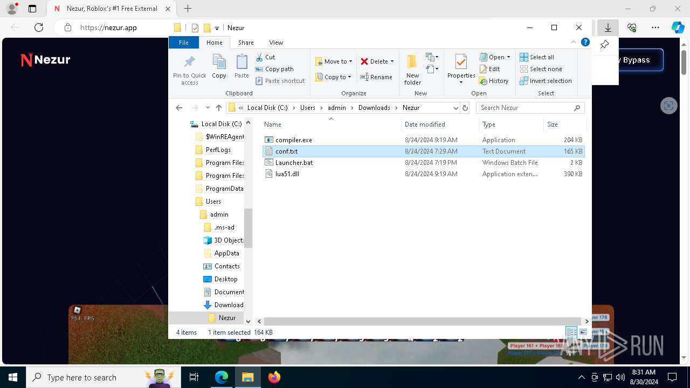Open Quick Access Toolbar customize dropdown

tap(217, 28)
